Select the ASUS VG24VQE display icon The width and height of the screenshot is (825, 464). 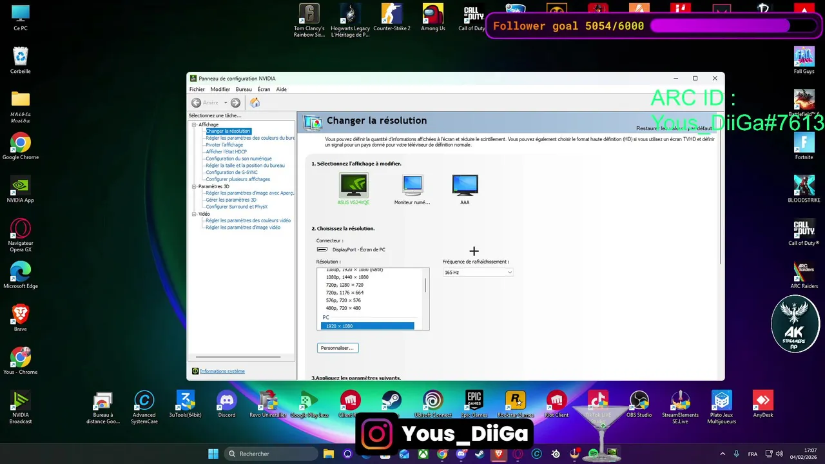[x=353, y=186]
